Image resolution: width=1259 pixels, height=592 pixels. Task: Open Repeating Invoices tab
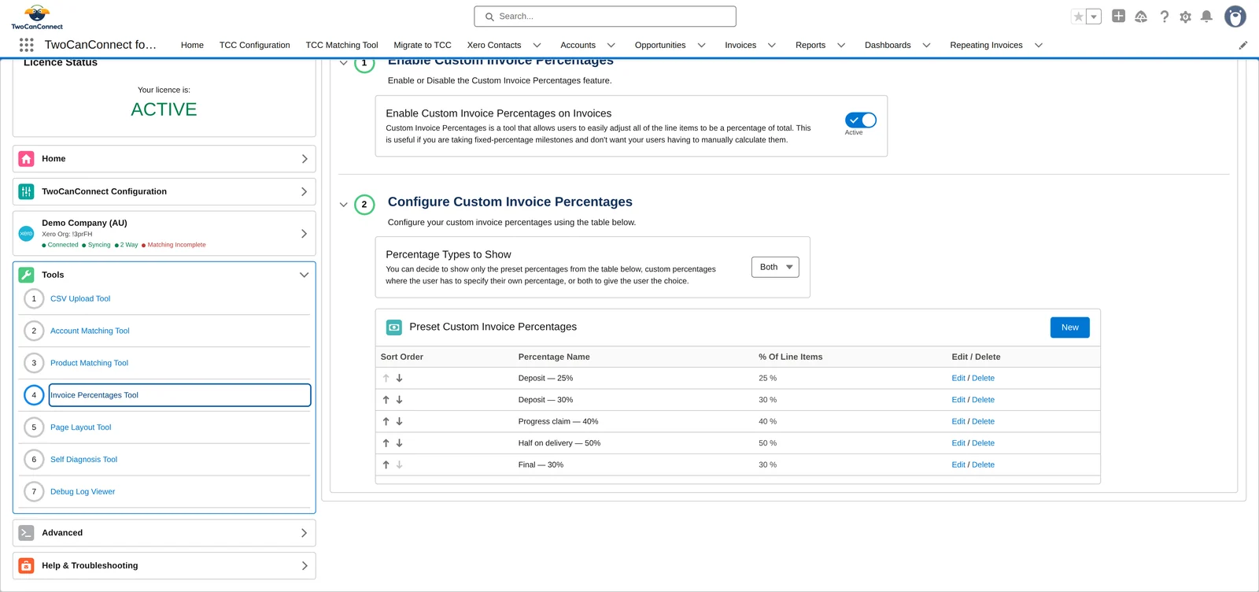986,46
